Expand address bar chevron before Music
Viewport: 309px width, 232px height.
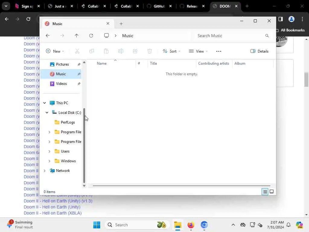click(x=116, y=36)
